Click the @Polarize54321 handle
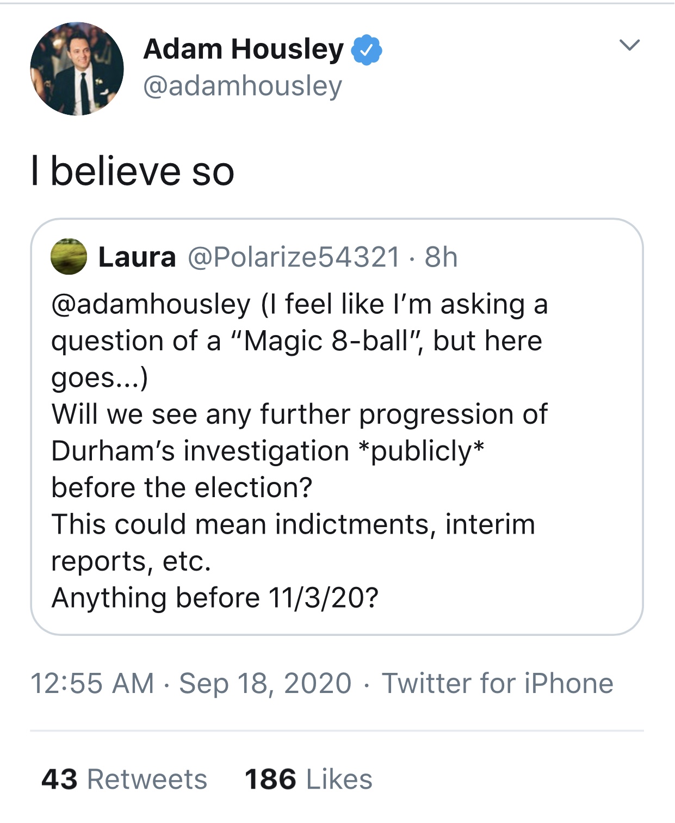Screen dimensions: 675x823 [x=294, y=257]
